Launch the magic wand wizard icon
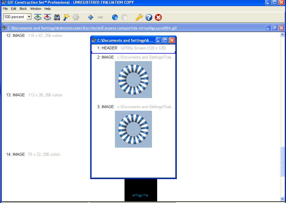 click(66, 17)
